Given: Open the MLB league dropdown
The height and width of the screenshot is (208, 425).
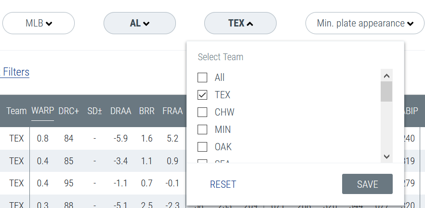Looking at the screenshot, I should point(39,23).
